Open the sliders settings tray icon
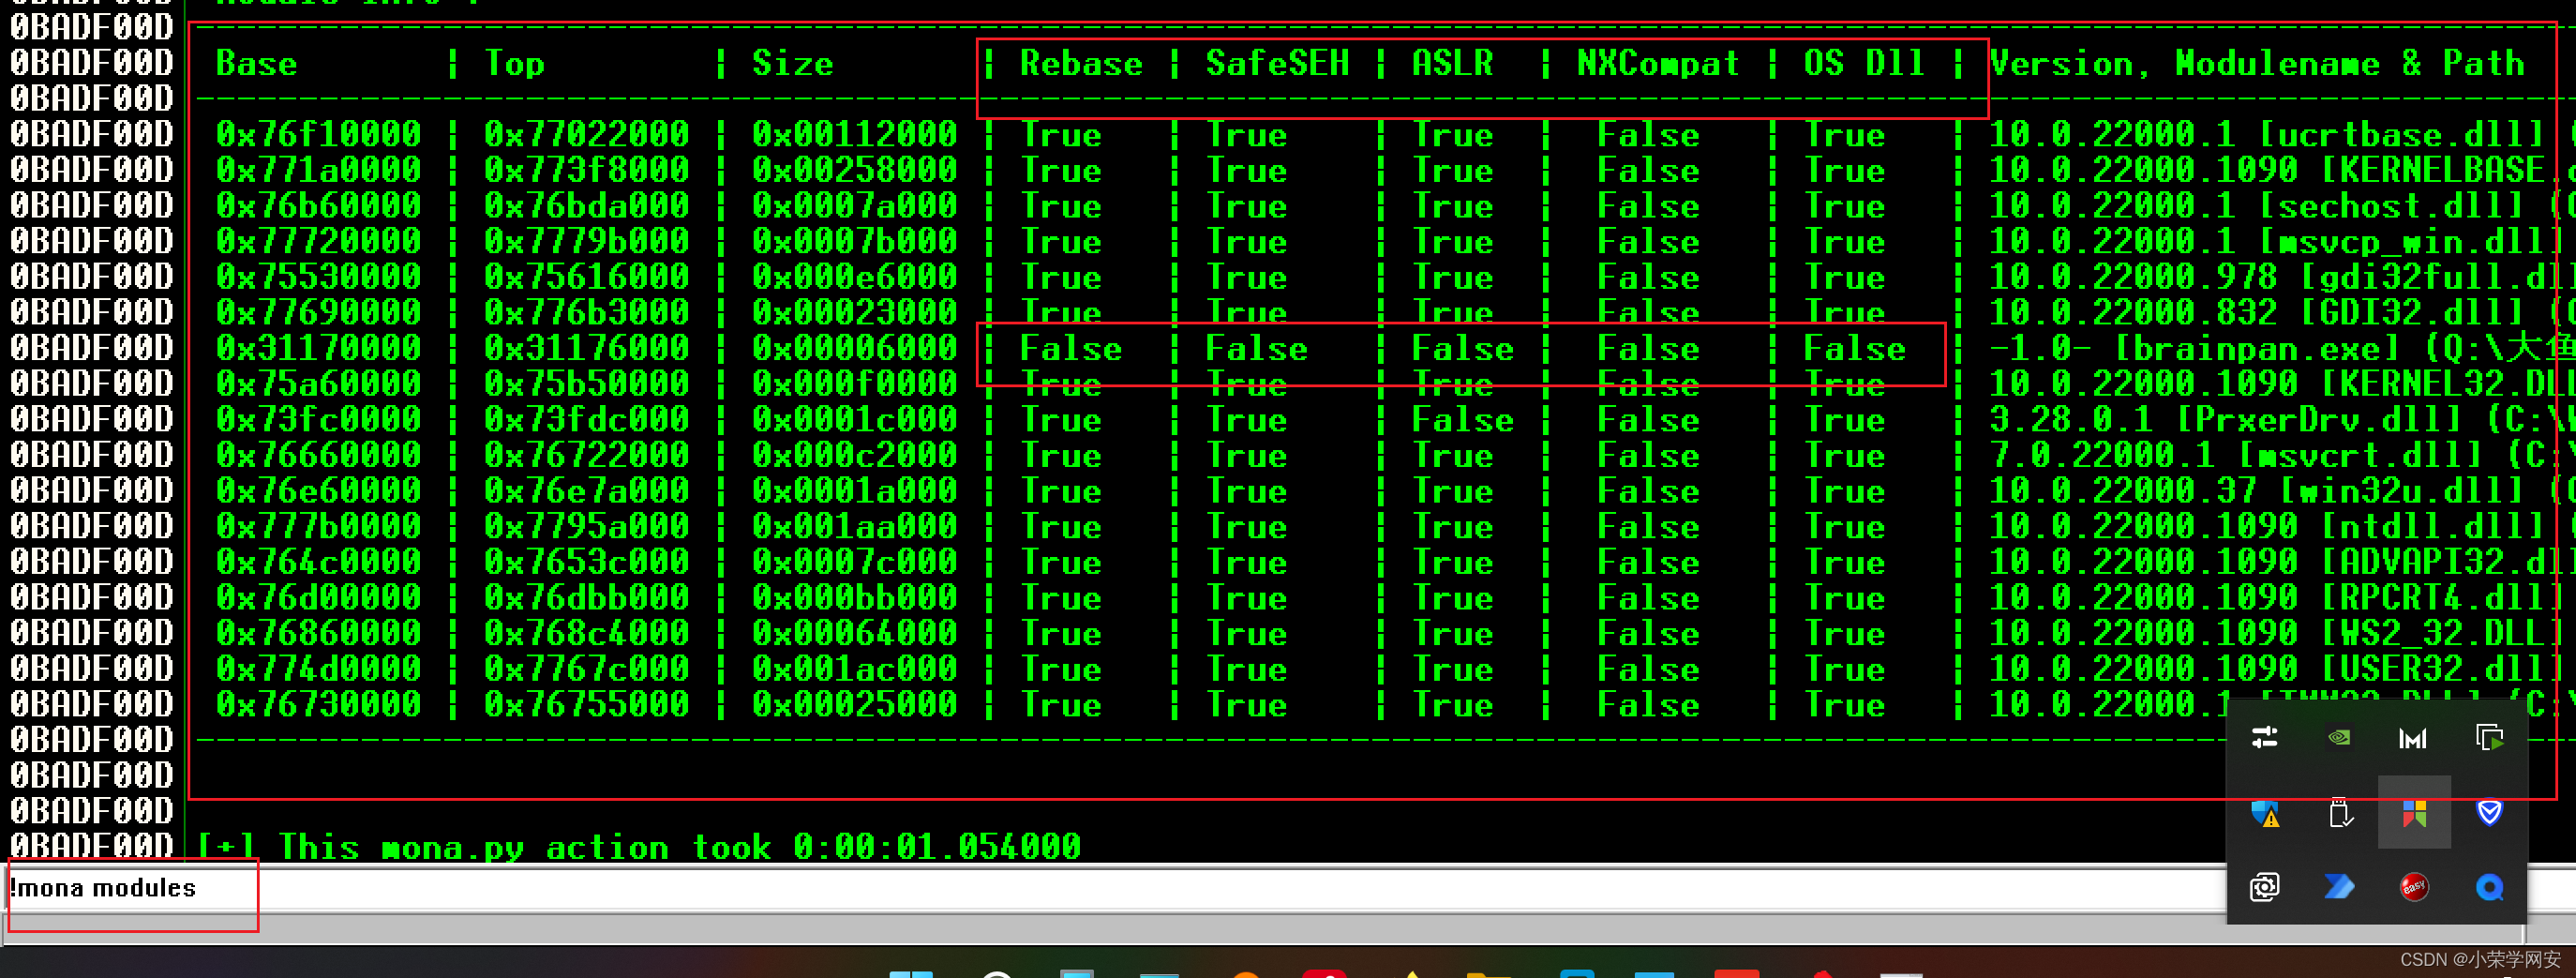 tap(2264, 738)
